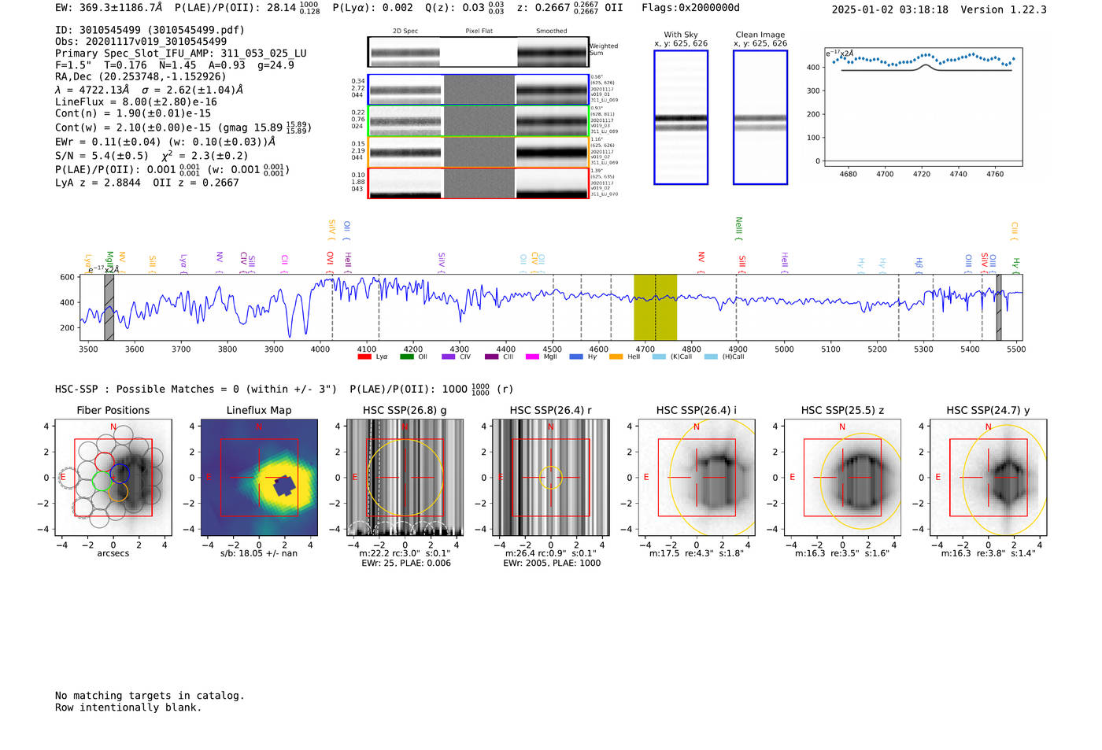Click the orange HeII legend swatch
1102x750 pixels.
pyautogui.click(x=616, y=357)
